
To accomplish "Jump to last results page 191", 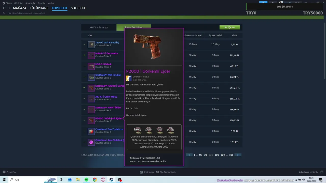I will click(x=231, y=155).
